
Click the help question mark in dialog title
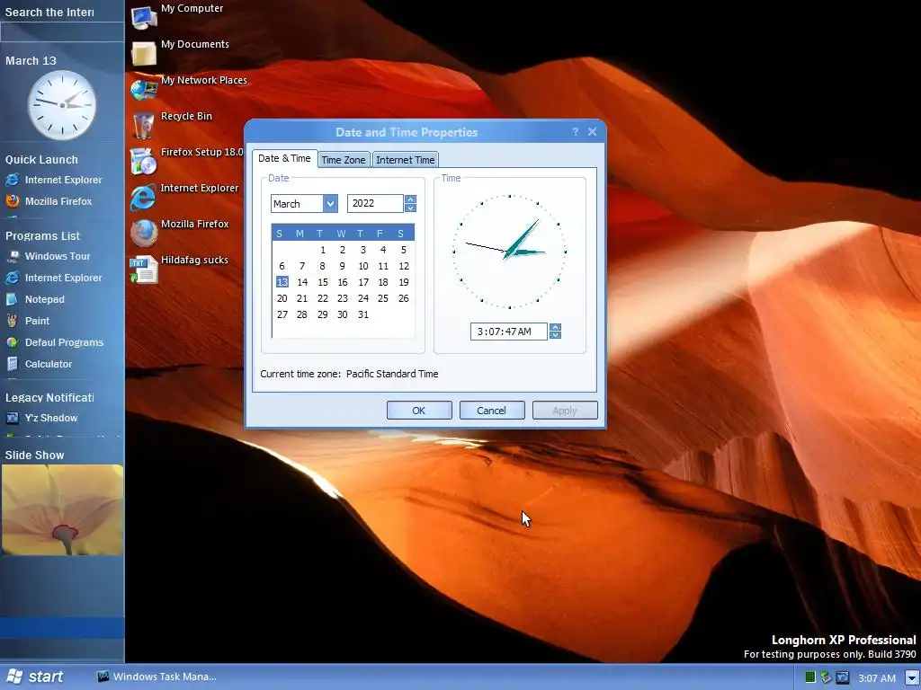click(x=575, y=132)
